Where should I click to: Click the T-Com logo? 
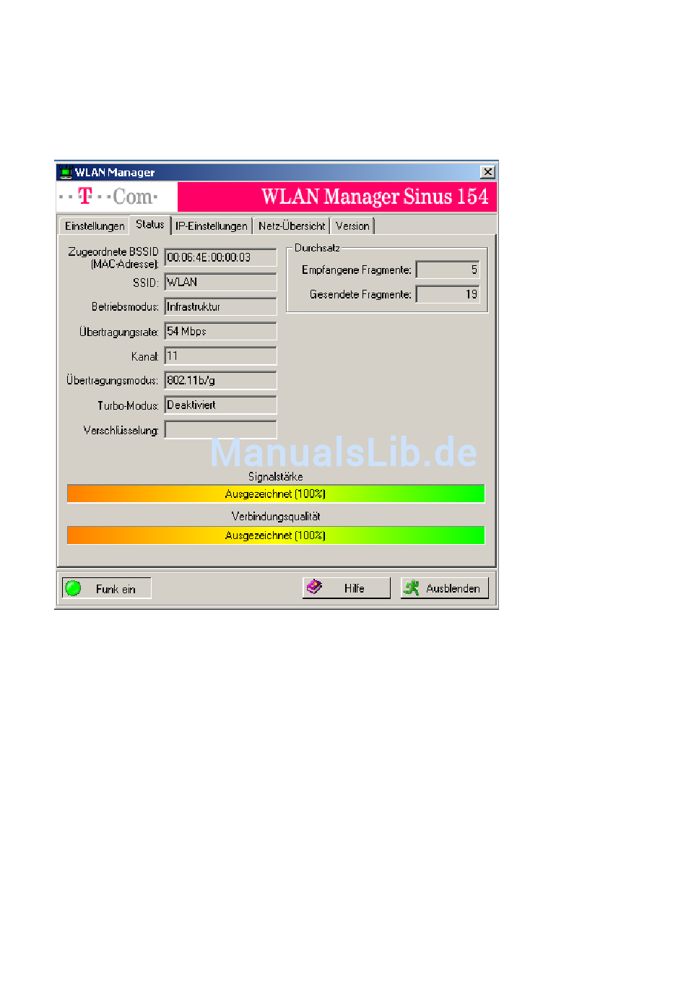click(108, 197)
